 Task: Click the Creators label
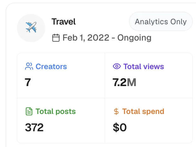tap(51, 66)
